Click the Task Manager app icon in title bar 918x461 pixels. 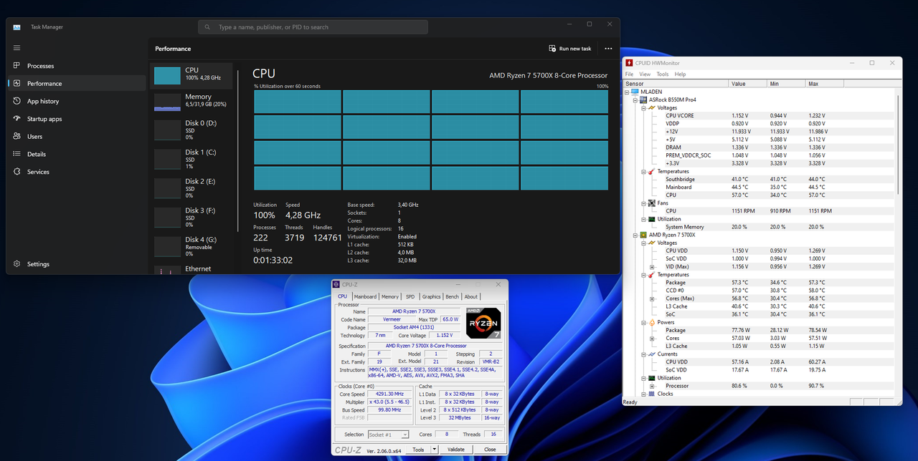coord(16,27)
